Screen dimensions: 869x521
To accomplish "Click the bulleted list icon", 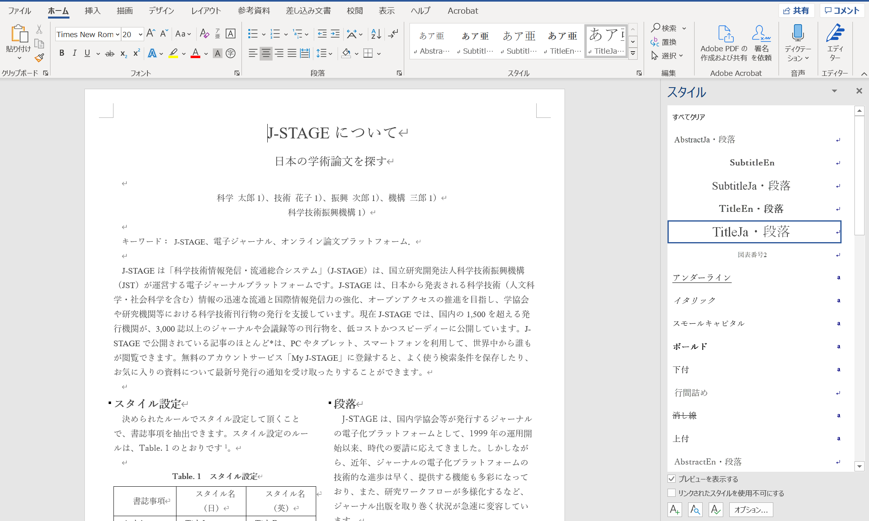I will point(253,34).
